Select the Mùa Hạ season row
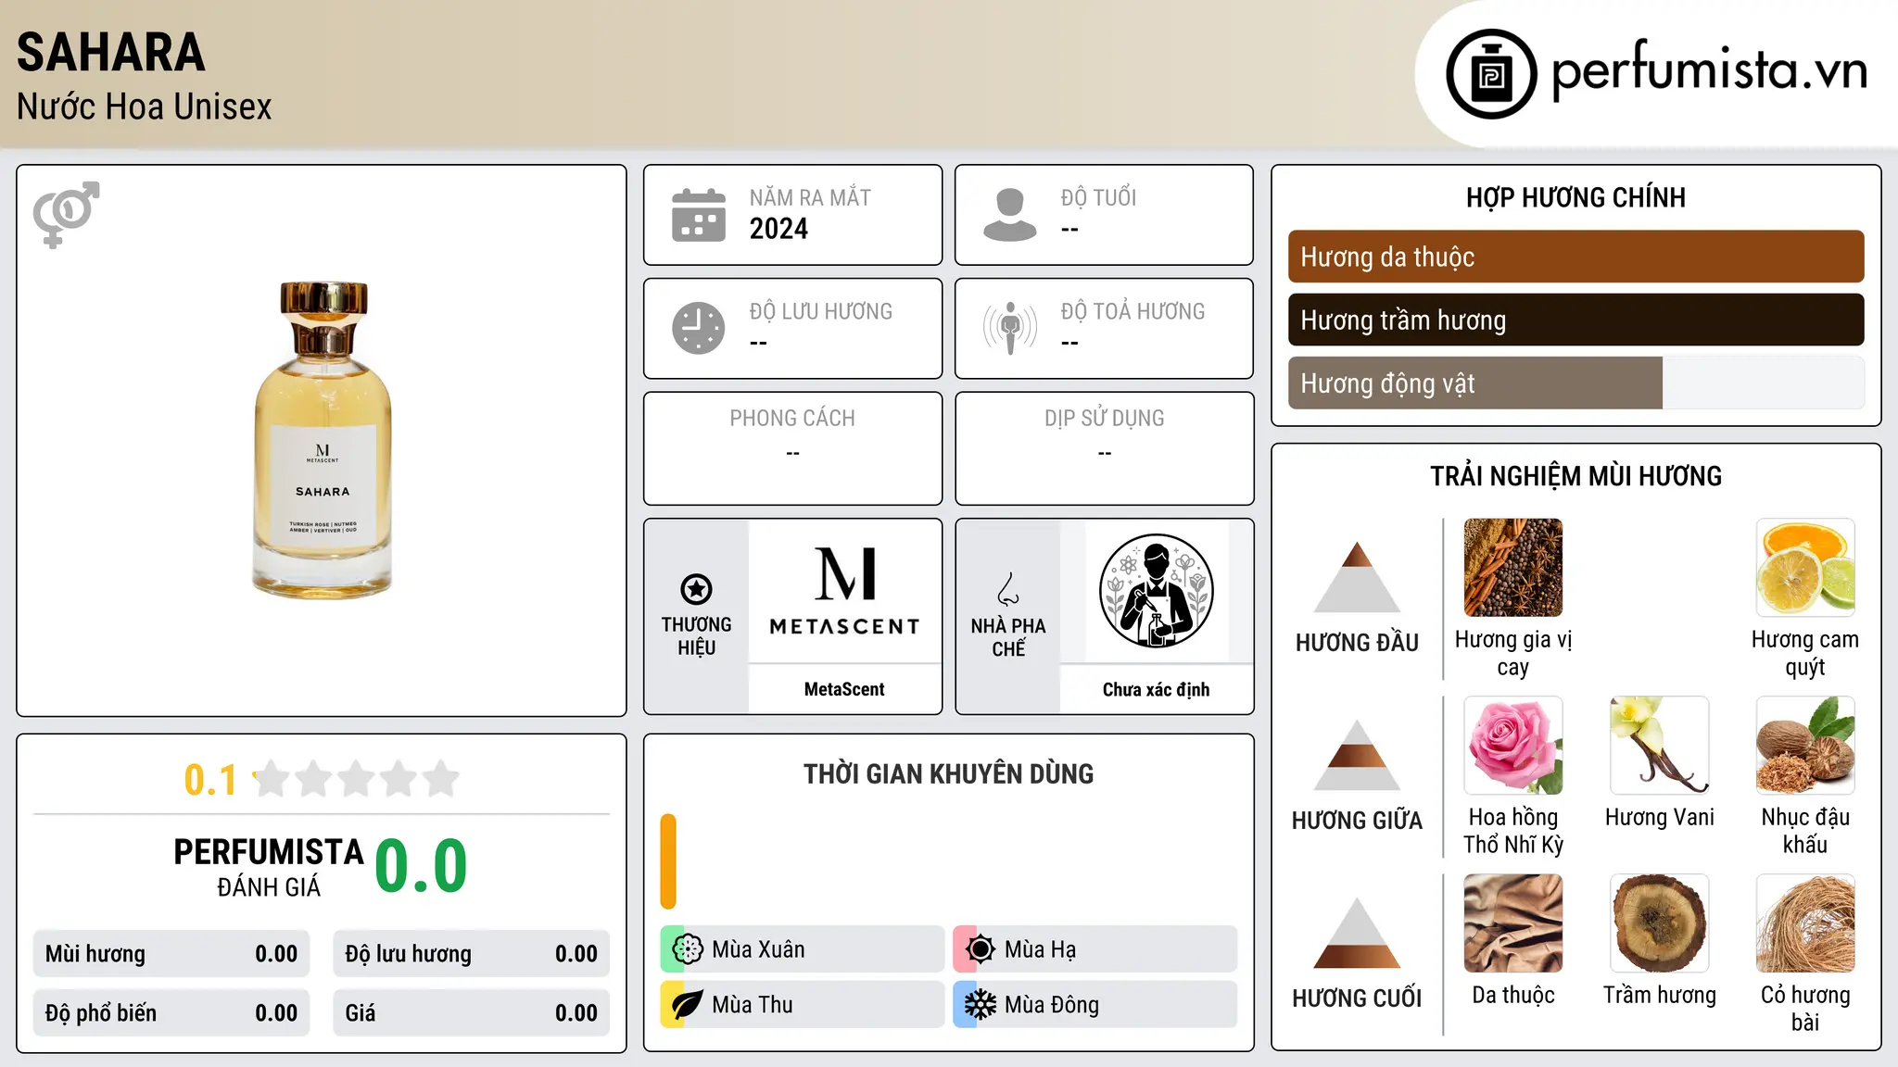This screenshot has height=1067, width=1898. coord(1095,949)
